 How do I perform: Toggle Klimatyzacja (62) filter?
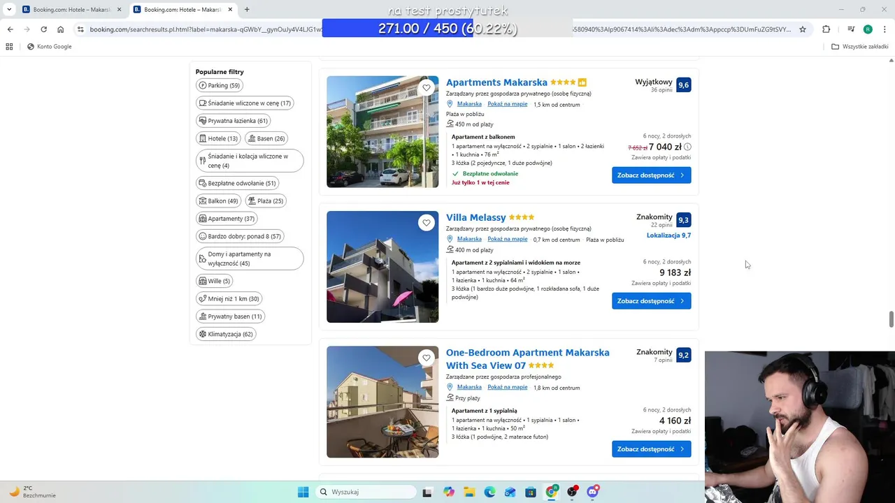[226, 334]
